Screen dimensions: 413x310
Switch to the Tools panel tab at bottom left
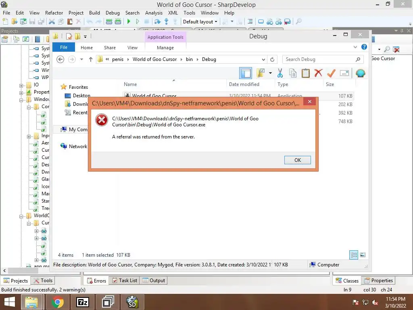tap(43, 281)
